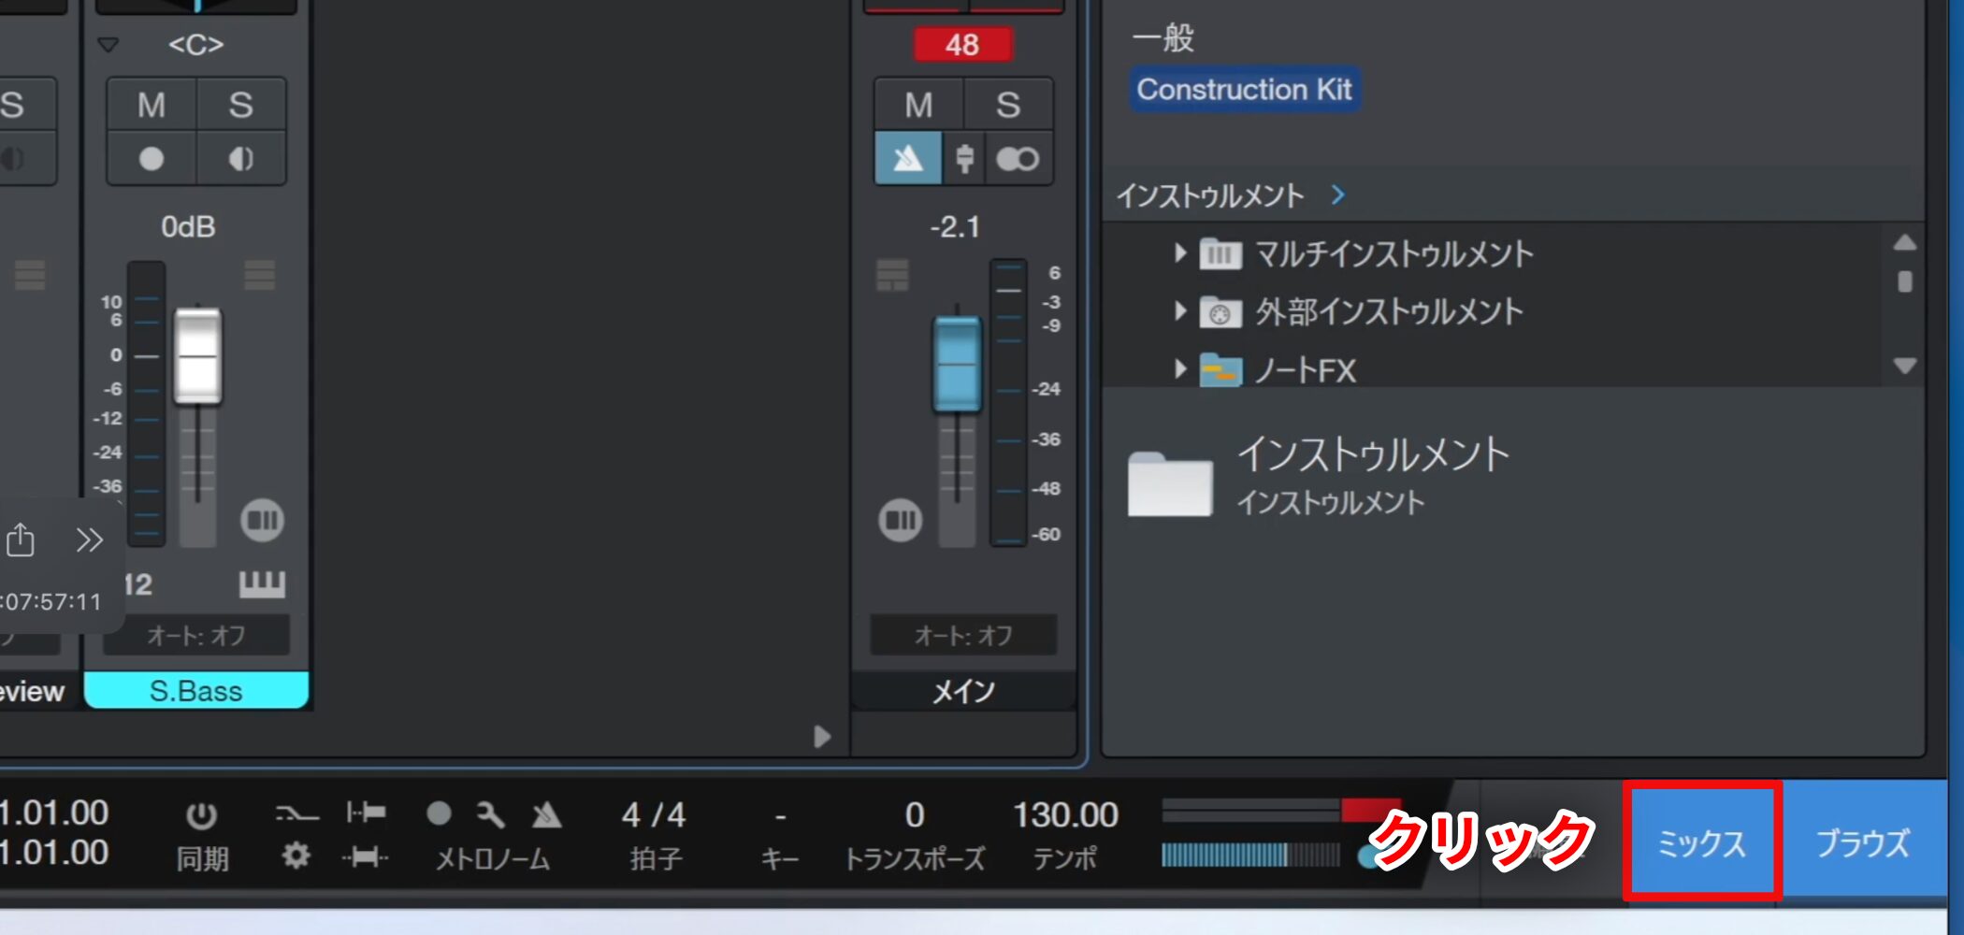The image size is (1964, 935).
Task: Expand the ノートFX folder
Action: pos(1180,369)
